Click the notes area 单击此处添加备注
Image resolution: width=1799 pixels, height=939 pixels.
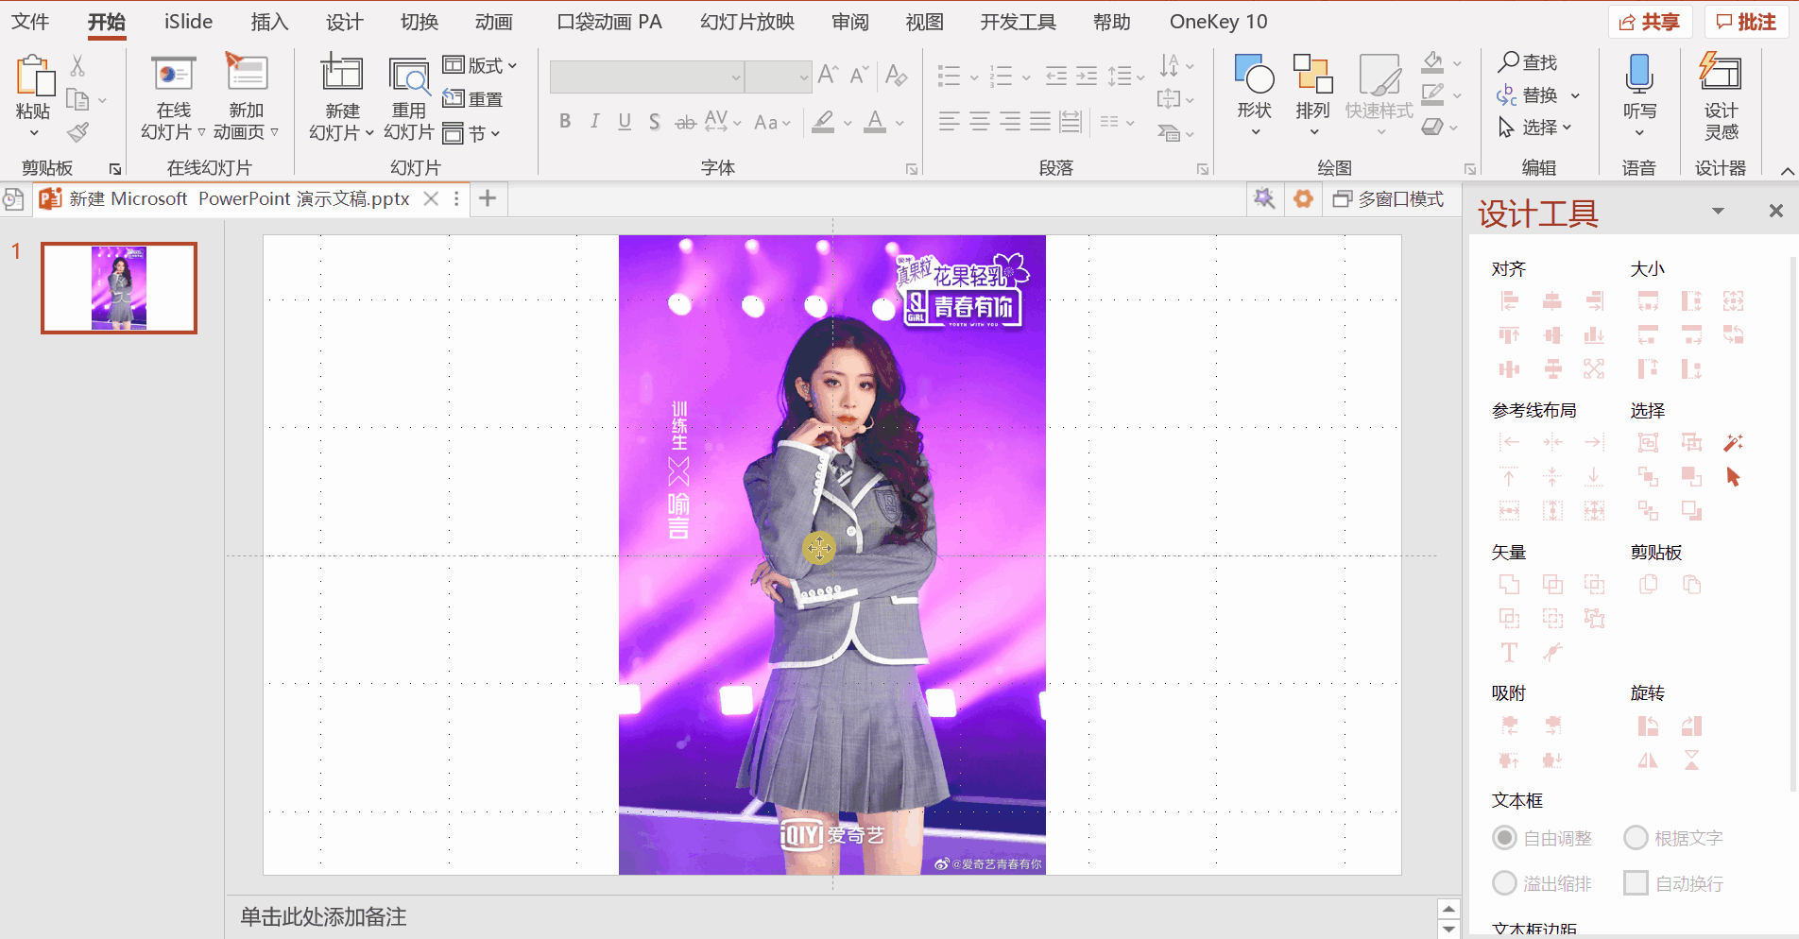323,916
